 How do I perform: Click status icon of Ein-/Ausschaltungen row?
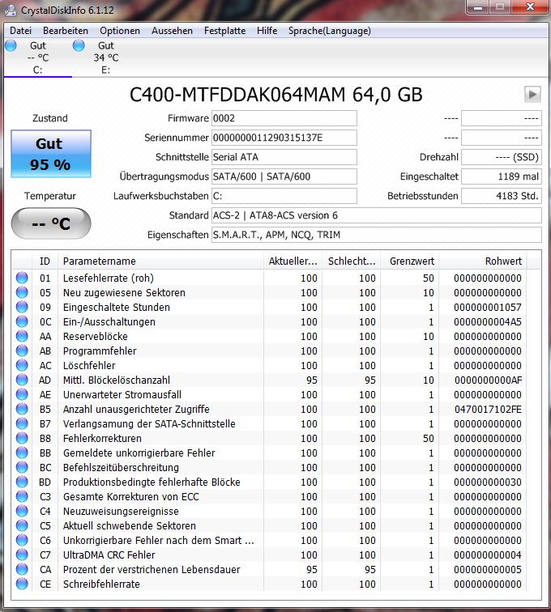(22, 321)
